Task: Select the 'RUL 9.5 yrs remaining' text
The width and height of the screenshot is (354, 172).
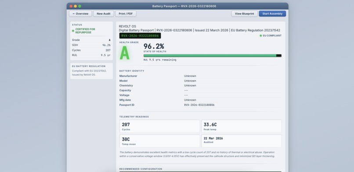Action: (x=160, y=60)
